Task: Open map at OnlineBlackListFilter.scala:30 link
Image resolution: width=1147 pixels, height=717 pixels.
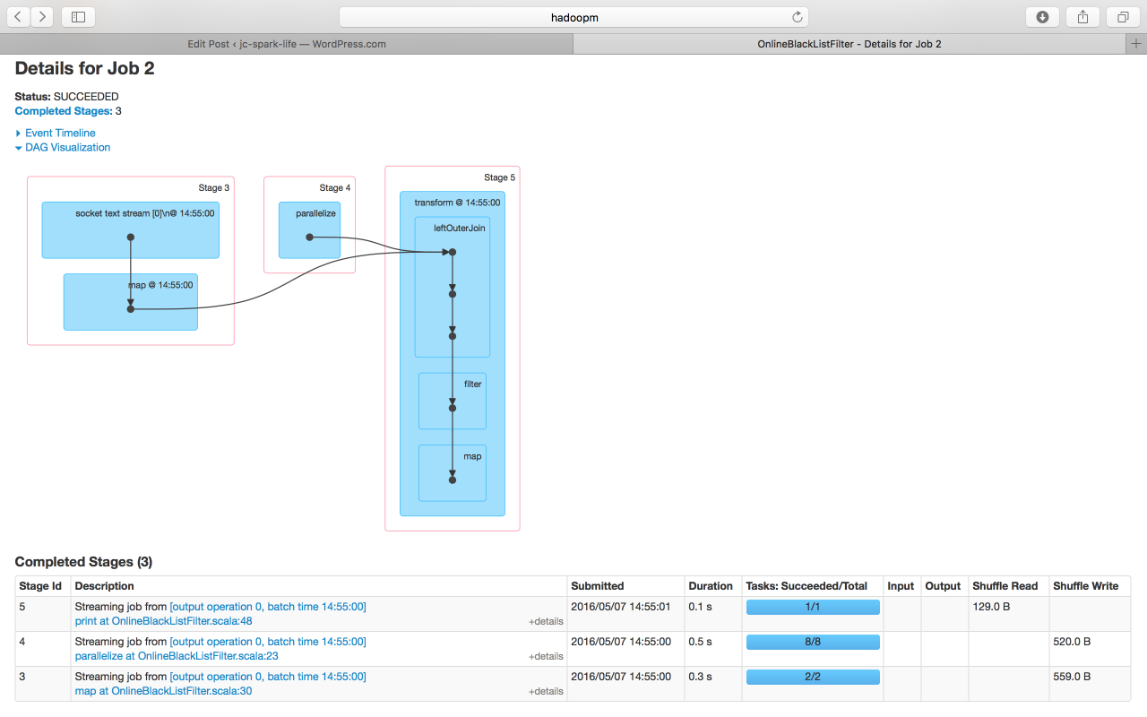Action: [163, 691]
